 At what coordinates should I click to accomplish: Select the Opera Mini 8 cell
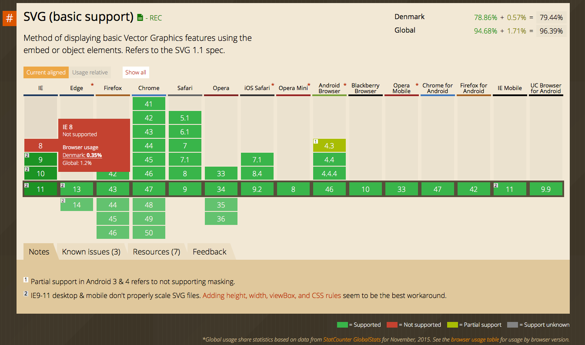293,189
